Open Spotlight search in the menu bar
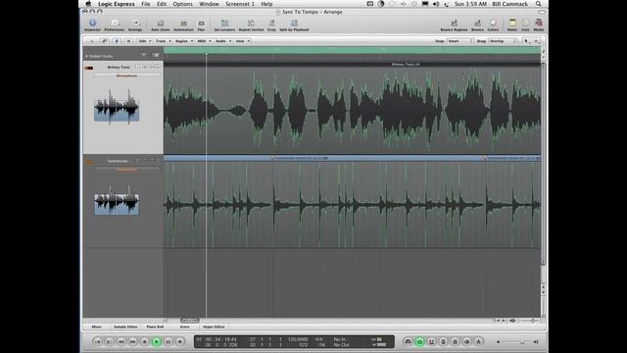 click(538, 4)
